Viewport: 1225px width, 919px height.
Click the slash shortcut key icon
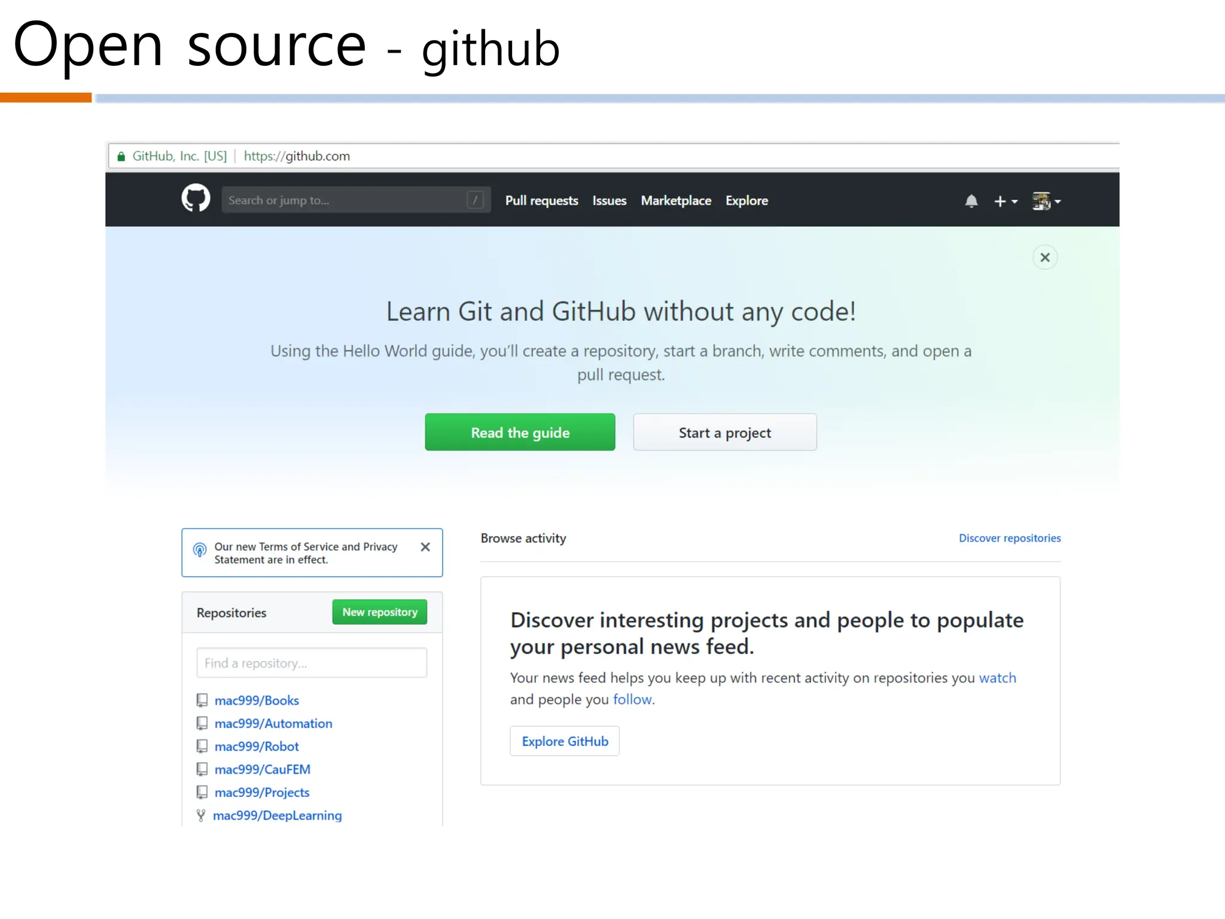(475, 200)
